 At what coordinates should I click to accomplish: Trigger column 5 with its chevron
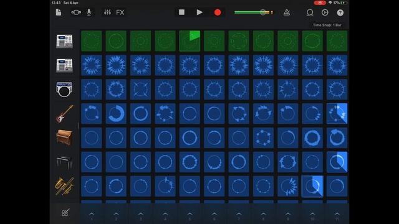[190, 214]
